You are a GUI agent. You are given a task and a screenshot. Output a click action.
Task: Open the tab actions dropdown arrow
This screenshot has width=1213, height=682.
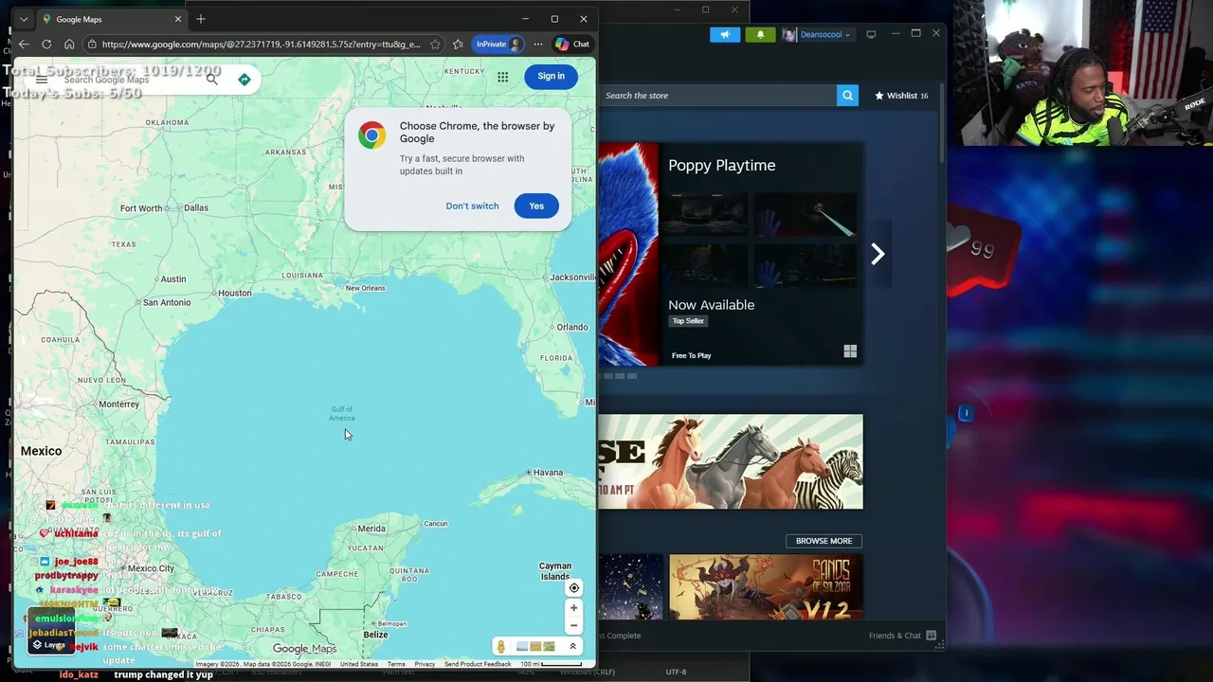(24, 19)
